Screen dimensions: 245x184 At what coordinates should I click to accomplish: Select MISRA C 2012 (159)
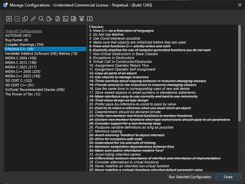coord(45,63)
